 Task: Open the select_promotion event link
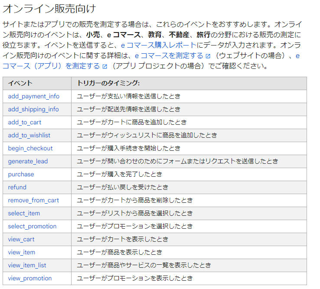tap(32, 226)
